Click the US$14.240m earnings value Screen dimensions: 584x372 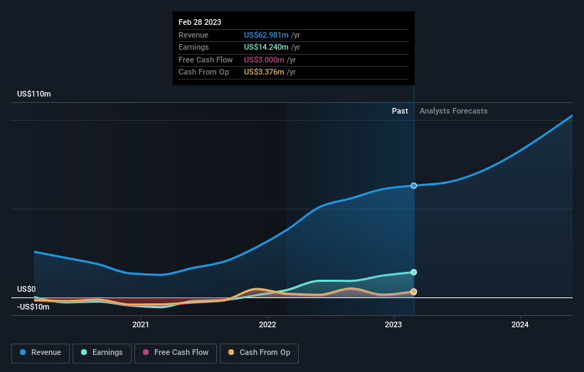coord(266,47)
